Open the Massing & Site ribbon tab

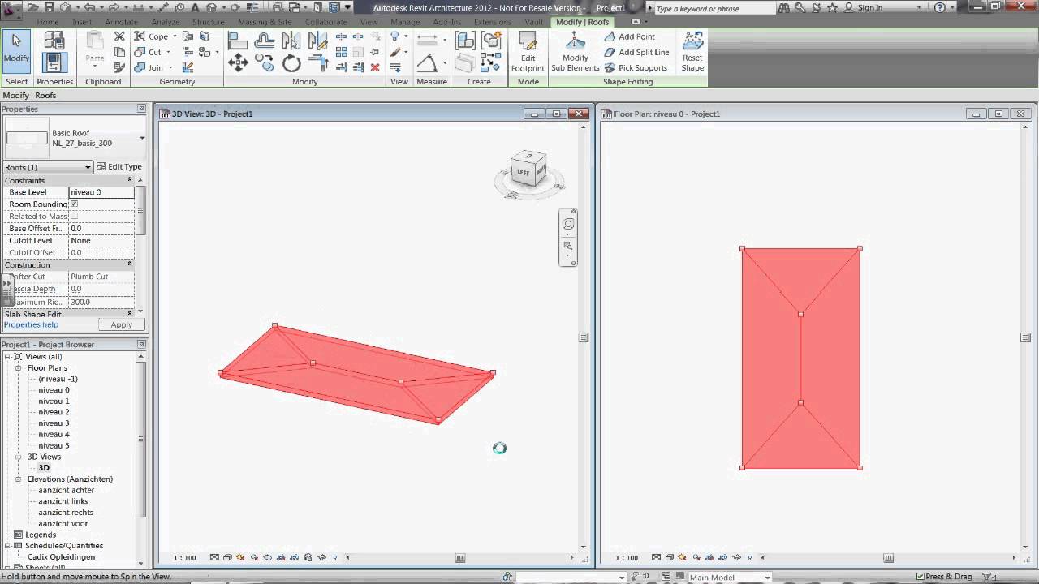(265, 22)
